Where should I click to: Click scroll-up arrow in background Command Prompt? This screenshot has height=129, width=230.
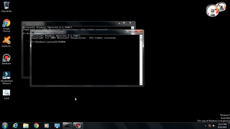pyautogui.click(x=133, y=28)
